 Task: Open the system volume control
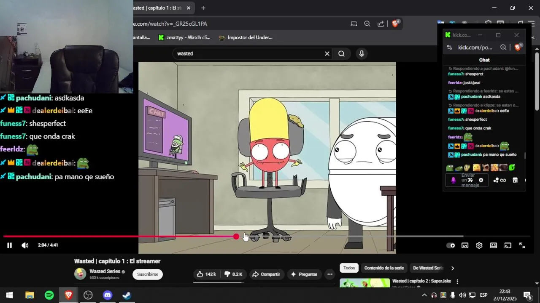coord(462,295)
